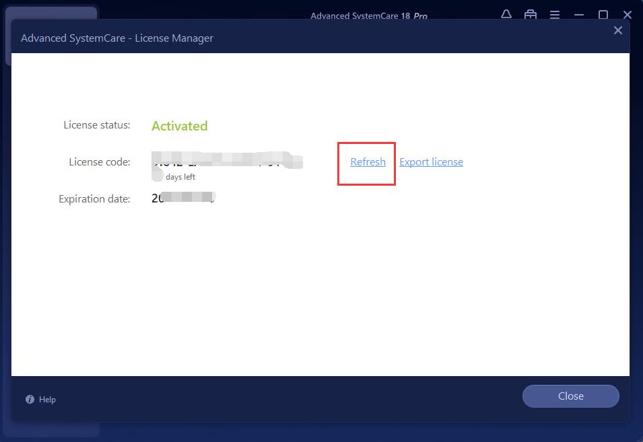The width and height of the screenshot is (643, 442).
Task: Open the notification bell in main window
Action: point(506,15)
